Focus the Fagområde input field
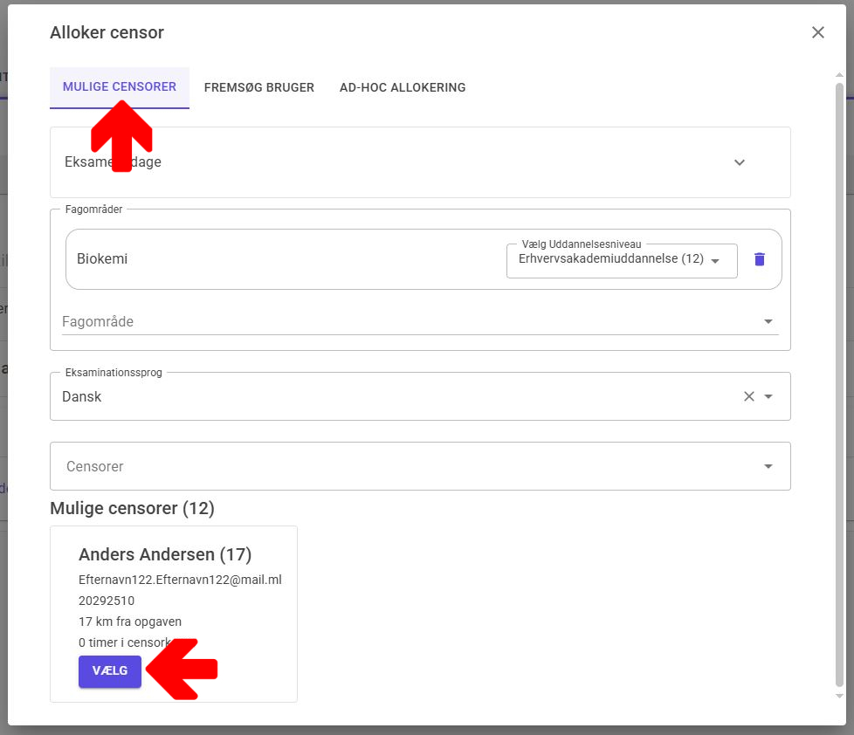 (402, 321)
